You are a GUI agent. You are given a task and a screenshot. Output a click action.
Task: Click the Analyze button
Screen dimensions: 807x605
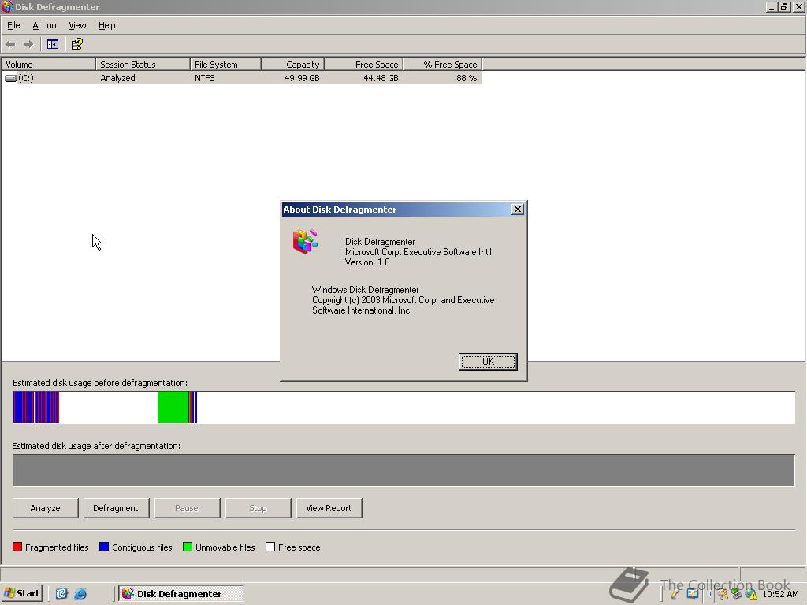tap(45, 508)
